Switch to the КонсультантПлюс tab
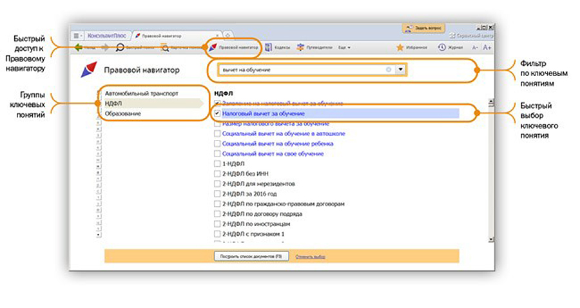 (x=107, y=35)
